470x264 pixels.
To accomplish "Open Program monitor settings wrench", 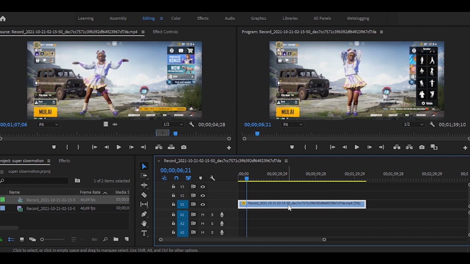I will [432, 125].
